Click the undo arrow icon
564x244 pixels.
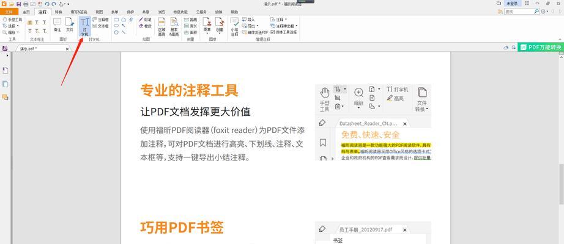coord(46,4)
